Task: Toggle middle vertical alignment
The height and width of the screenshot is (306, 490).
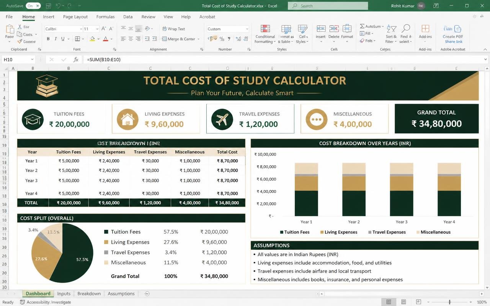Action: [131, 29]
